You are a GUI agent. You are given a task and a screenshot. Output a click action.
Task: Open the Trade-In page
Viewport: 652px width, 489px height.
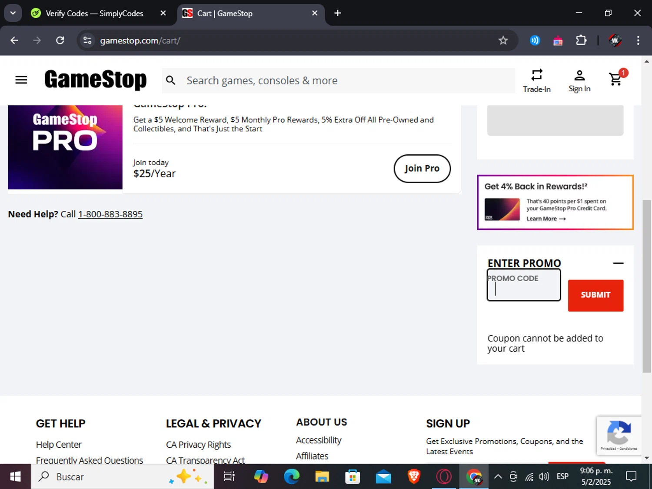(537, 81)
